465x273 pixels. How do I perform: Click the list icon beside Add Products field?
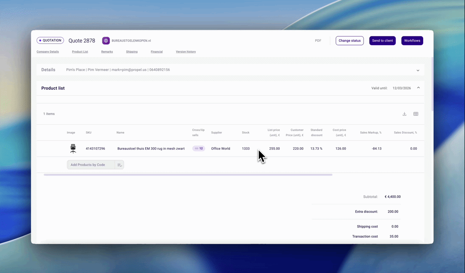[x=119, y=165]
